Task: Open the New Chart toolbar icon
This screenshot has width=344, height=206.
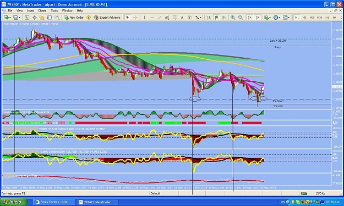Action: click(6, 18)
